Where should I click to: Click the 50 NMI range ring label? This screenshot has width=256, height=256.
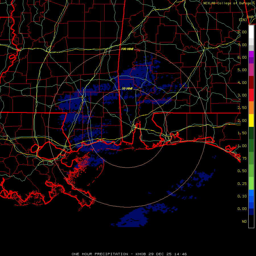pyautogui.click(x=127, y=88)
